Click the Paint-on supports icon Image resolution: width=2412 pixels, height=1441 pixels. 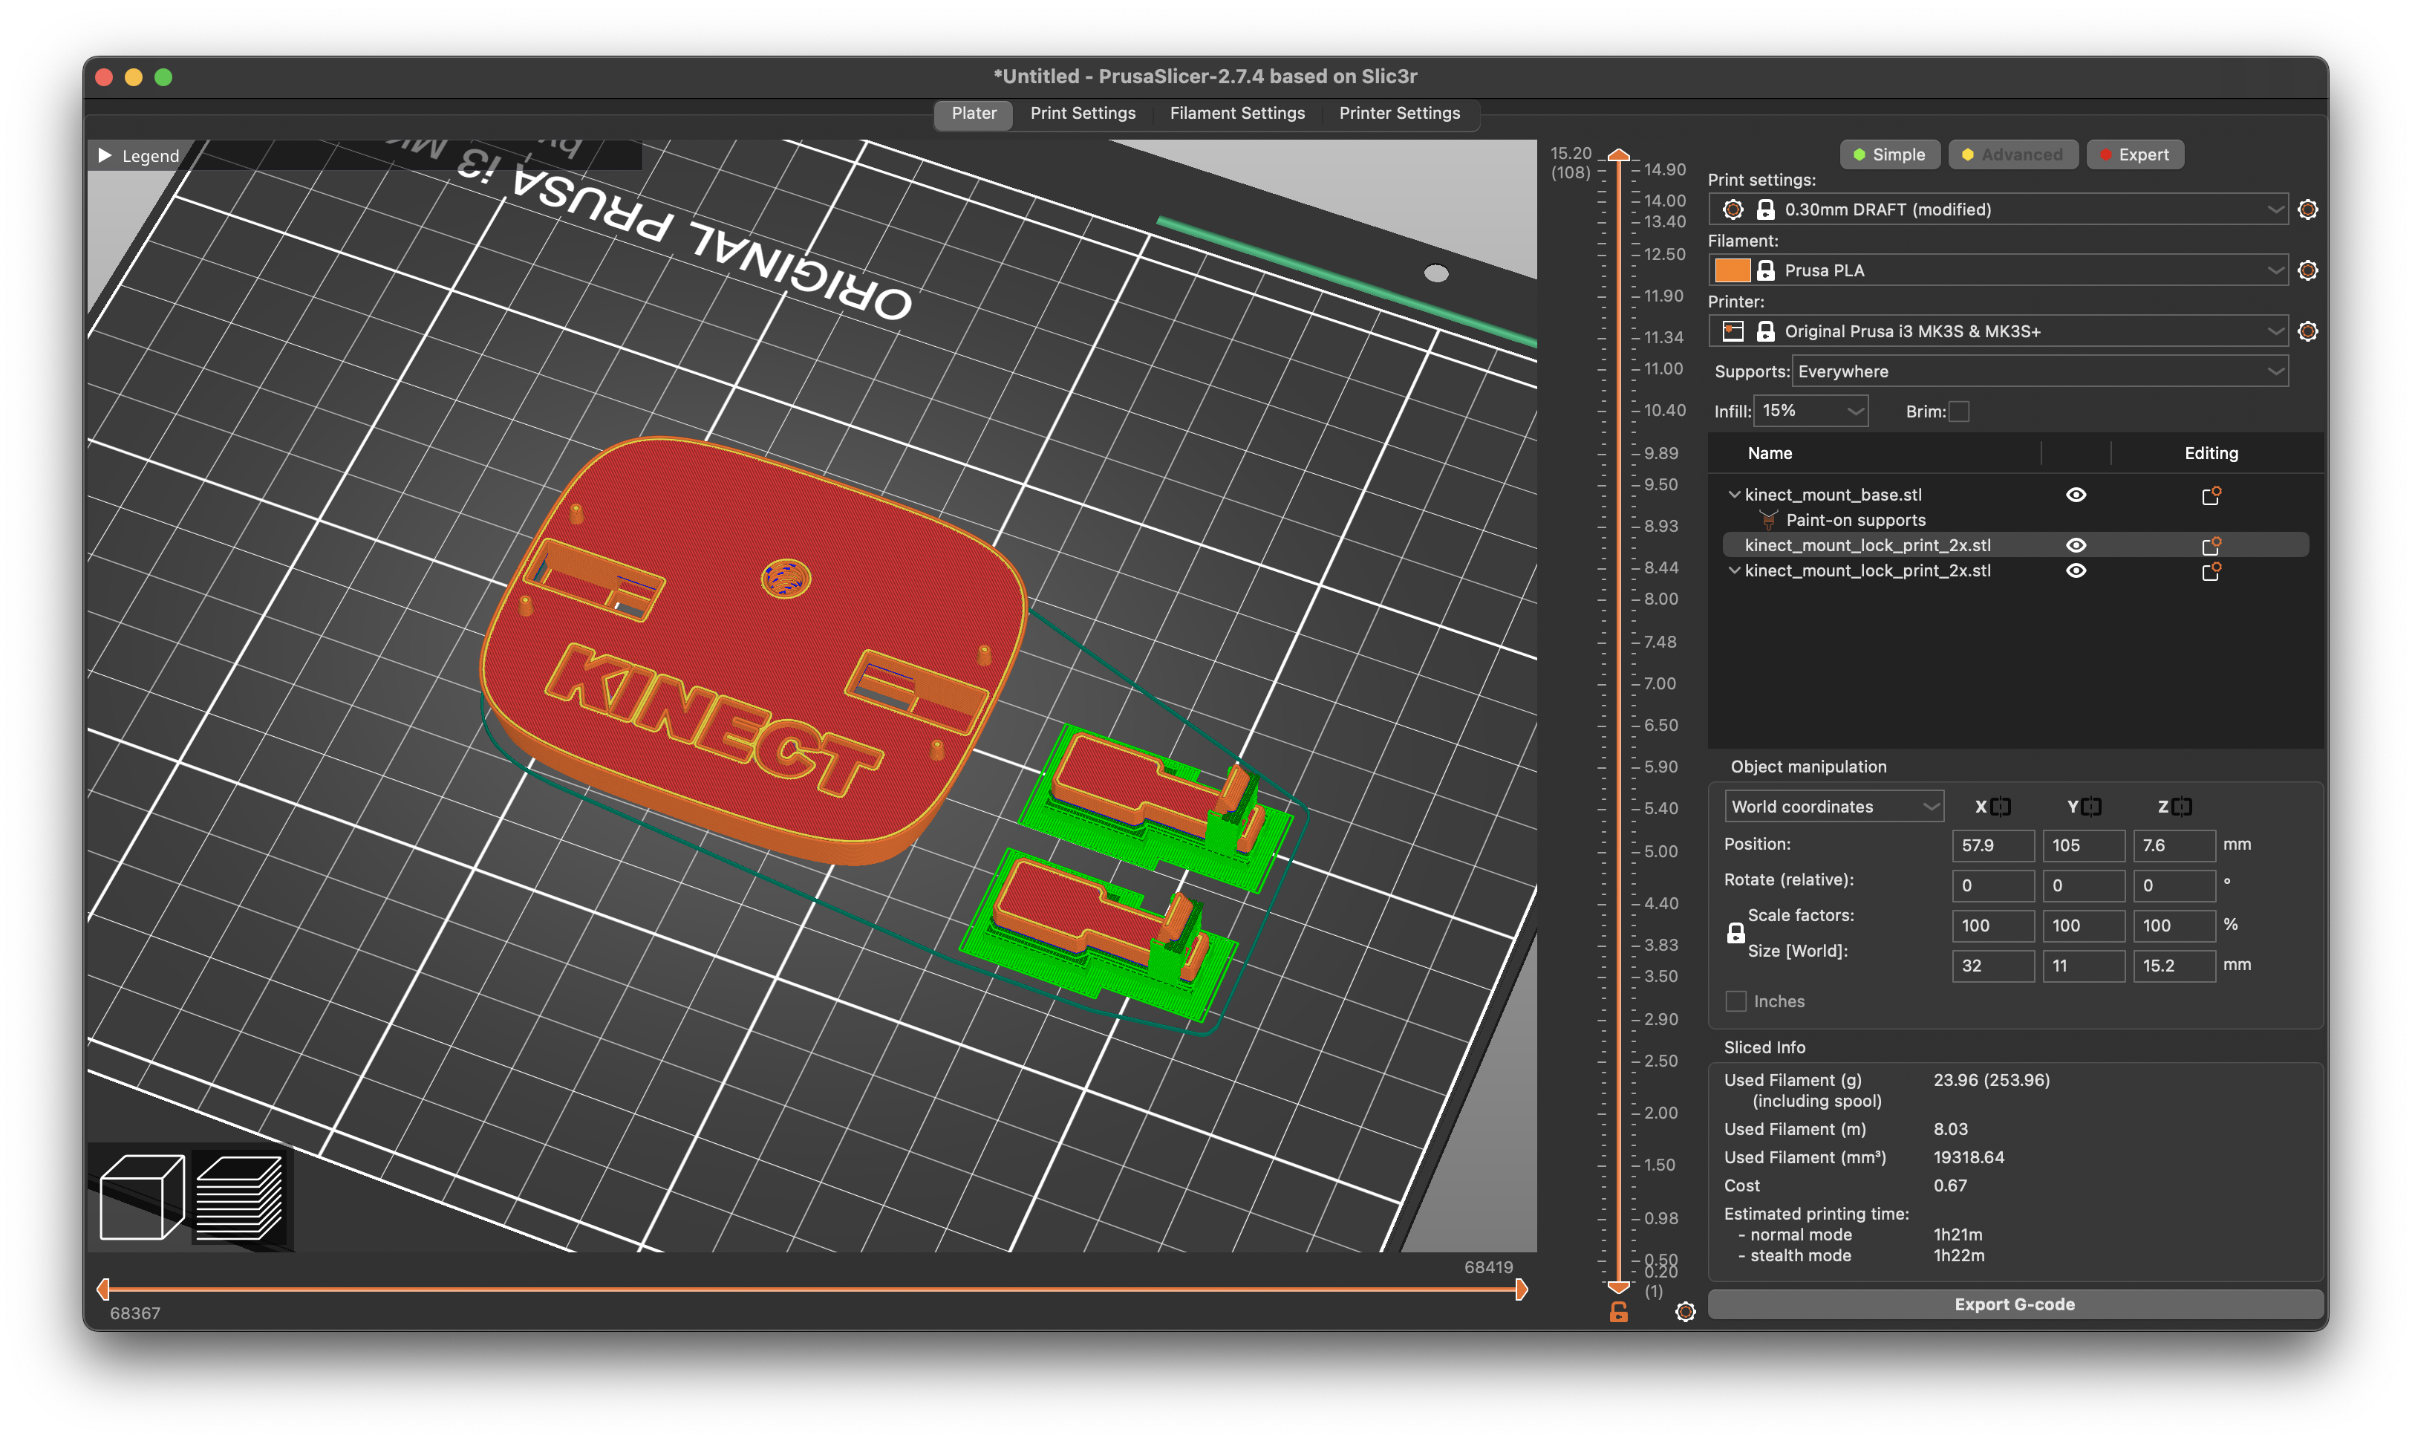click(x=1768, y=521)
